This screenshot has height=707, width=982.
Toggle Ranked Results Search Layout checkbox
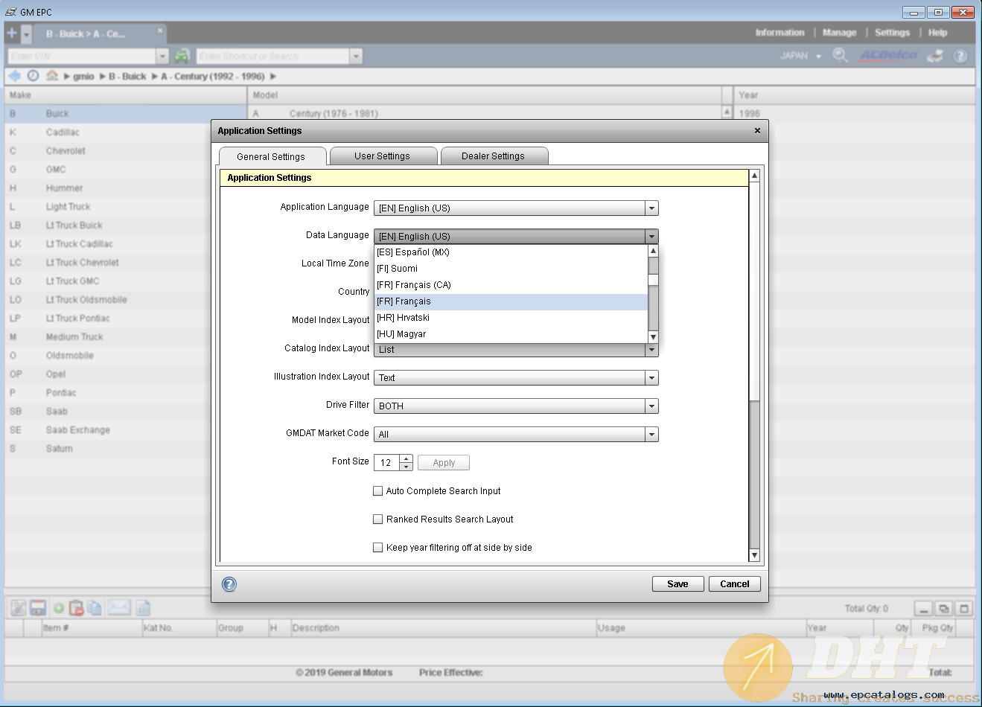(377, 519)
